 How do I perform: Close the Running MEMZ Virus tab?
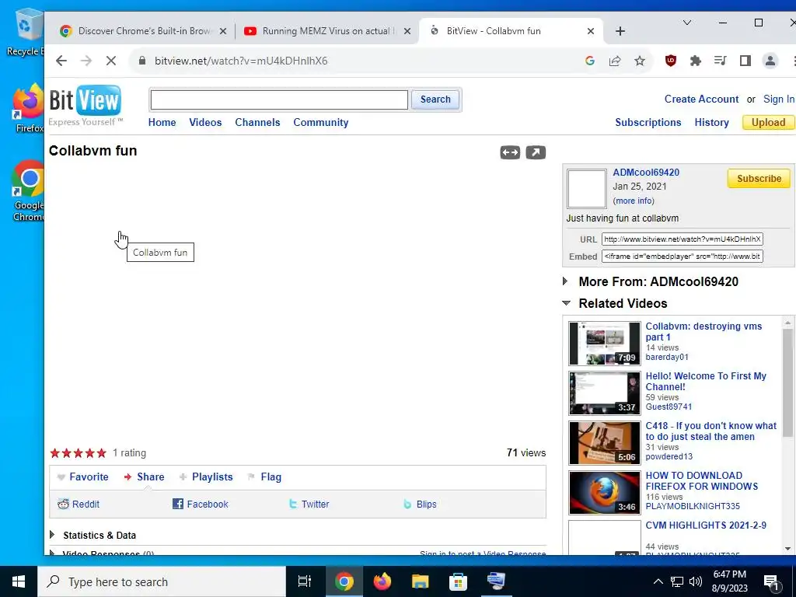coord(407,31)
